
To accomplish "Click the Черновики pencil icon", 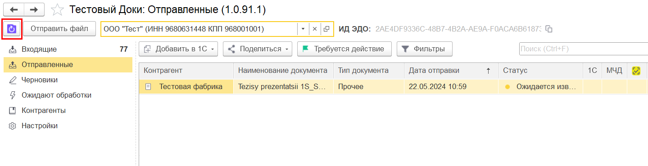I will click(x=13, y=80).
